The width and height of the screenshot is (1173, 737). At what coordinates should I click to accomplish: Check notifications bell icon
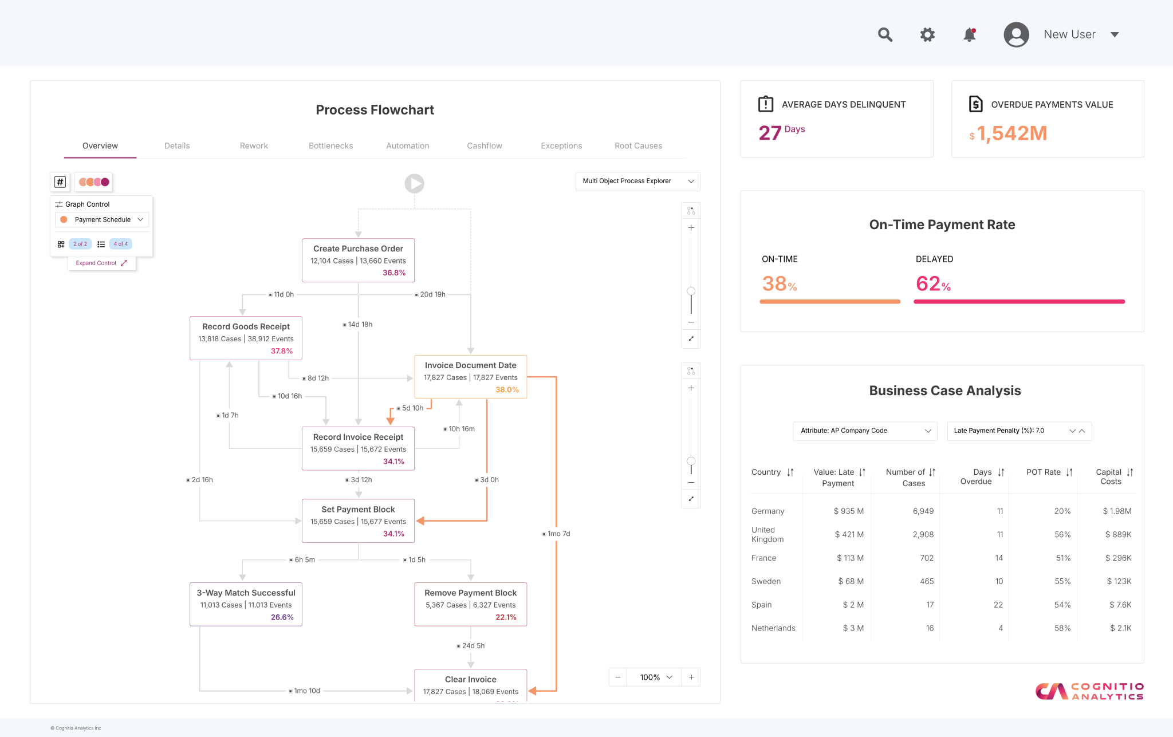tap(970, 34)
